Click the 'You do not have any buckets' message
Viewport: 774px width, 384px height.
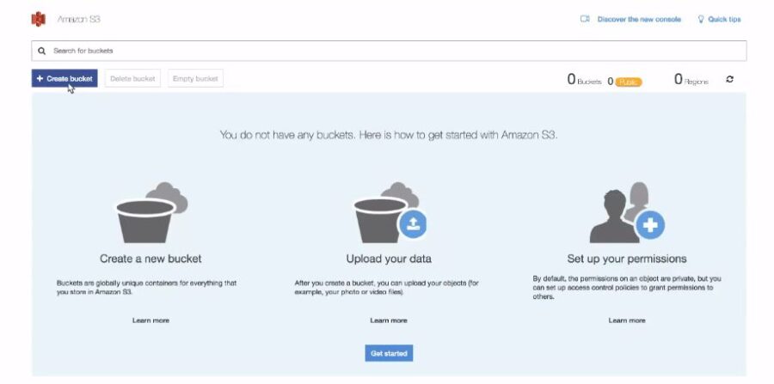(x=389, y=135)
